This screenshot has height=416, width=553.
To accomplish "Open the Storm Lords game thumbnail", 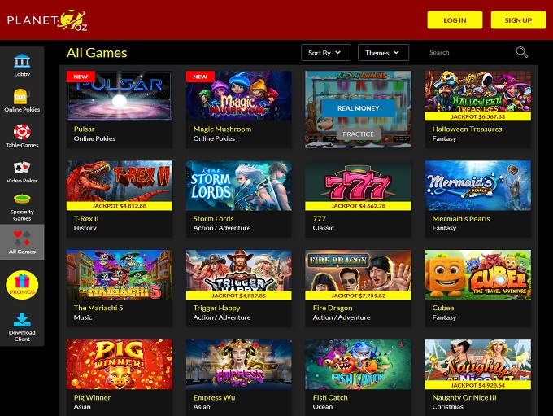I will tap(239, 186).
